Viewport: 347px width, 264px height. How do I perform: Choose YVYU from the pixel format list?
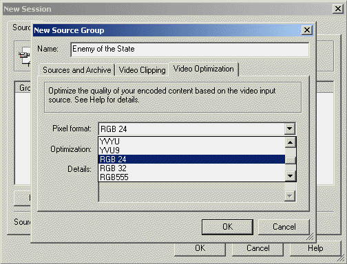pos(192,142)
